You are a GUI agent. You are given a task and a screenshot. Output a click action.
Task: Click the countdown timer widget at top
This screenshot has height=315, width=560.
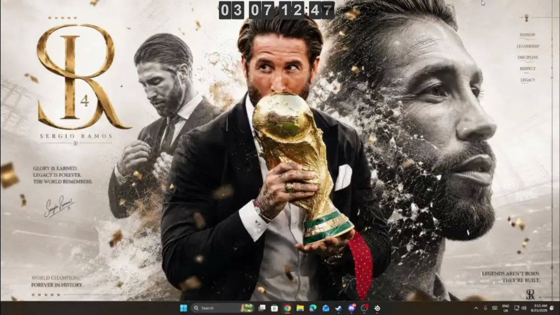(x=277, y=10)
